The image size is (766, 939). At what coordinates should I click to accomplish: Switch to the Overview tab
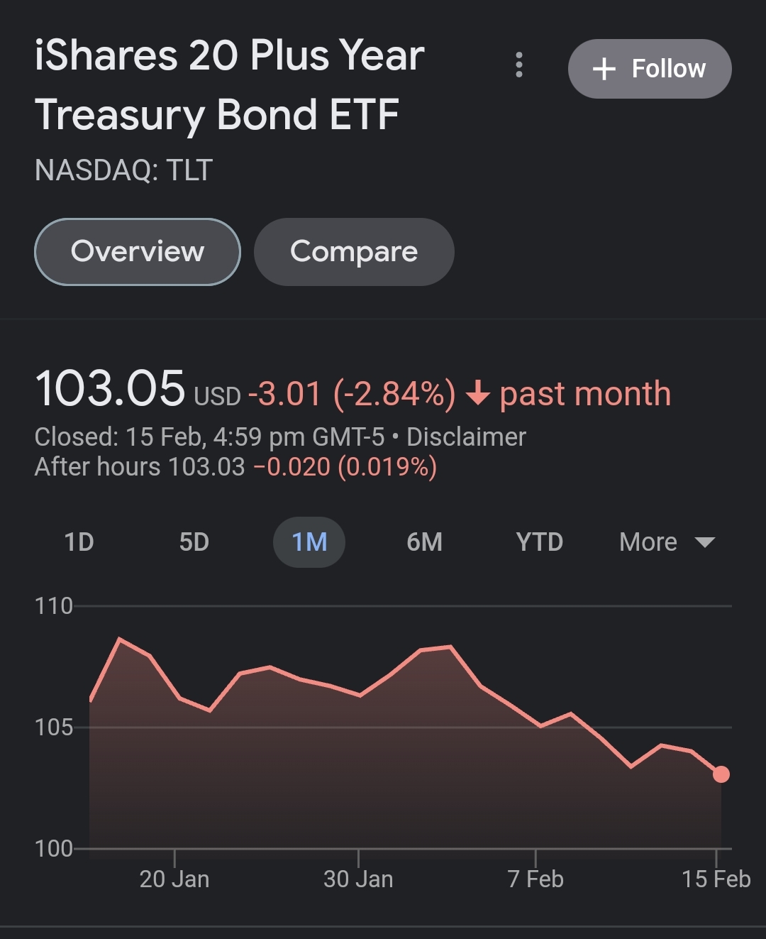(138, 252)
